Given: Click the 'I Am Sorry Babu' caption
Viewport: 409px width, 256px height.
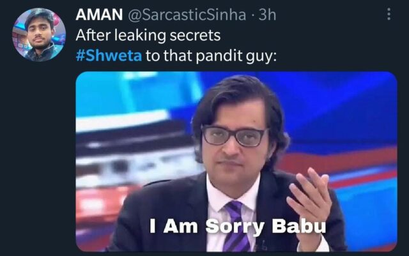Looking at the screenshot, I should pyautogui.click(x=238, y=226).
